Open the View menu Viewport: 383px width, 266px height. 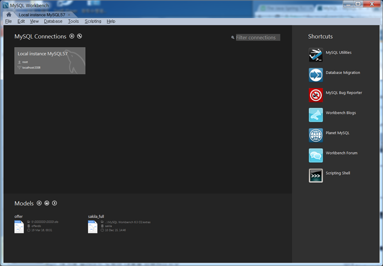(x=34, y=21)
